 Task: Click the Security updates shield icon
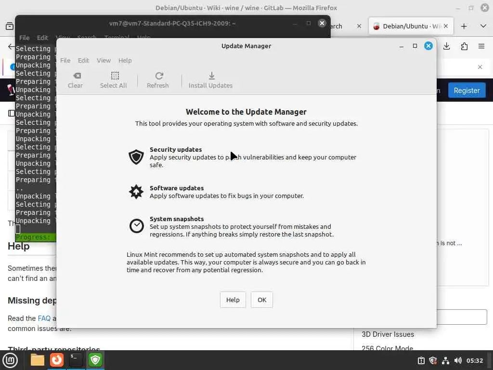pos(136,157)
